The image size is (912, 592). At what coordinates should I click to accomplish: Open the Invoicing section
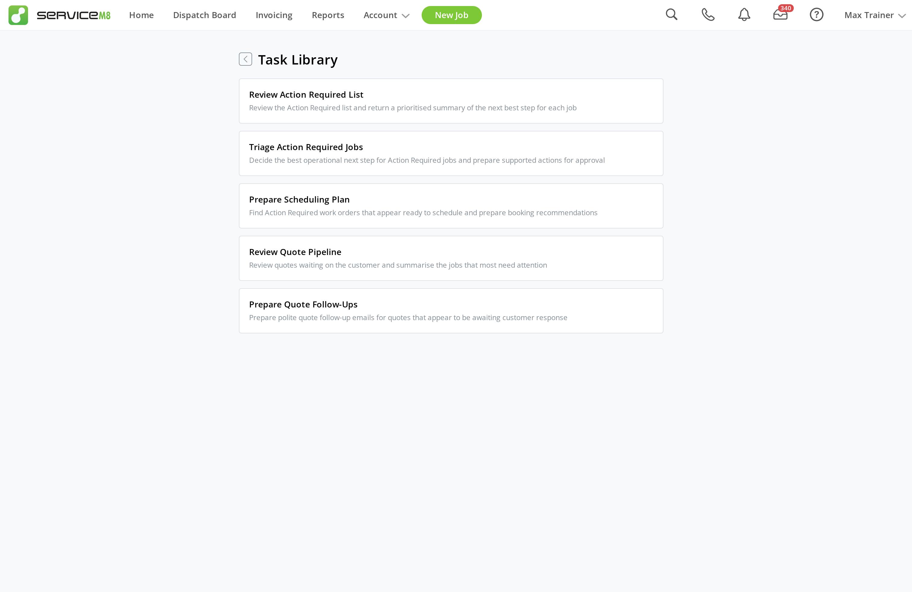(x=274, y=15)
